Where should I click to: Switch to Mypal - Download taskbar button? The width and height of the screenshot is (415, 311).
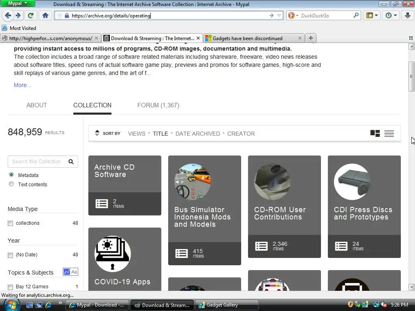[97, 305]
